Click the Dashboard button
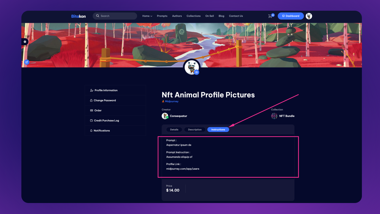 click(x=291, y=16)
